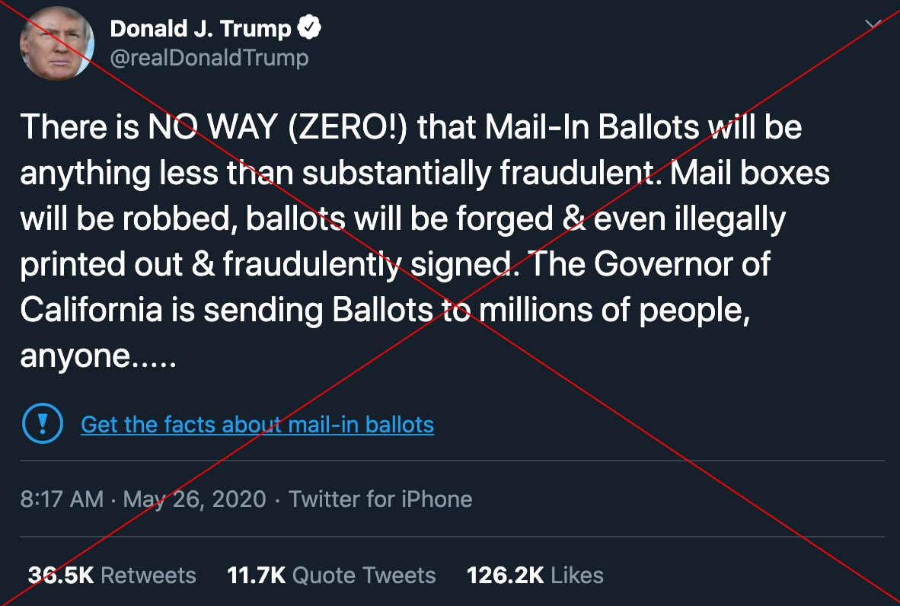Open the Twitter for iPhone source link
900x606 pixels.
point(381,499)
